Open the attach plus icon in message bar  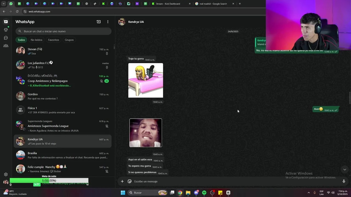[122, 181]
